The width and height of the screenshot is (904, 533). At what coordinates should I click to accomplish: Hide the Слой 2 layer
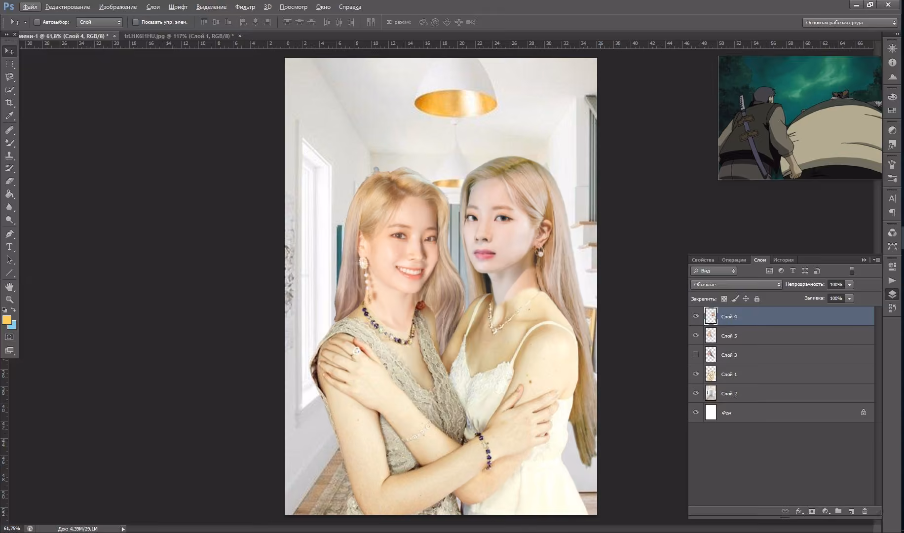(x=696, y=393)
